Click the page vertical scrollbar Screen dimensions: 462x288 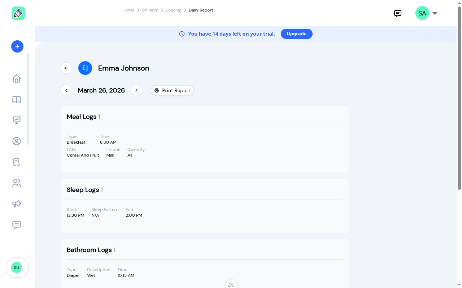pyautogui.click(x=459, y=98)
